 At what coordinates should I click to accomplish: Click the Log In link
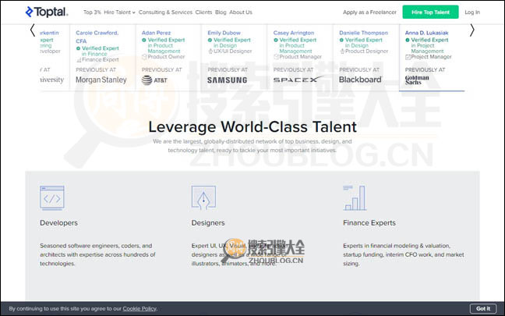point(472,12)
